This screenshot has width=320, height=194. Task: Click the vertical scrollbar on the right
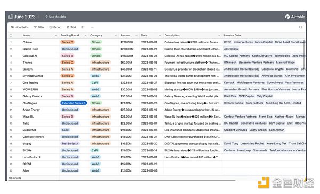[x=304, y=53]
